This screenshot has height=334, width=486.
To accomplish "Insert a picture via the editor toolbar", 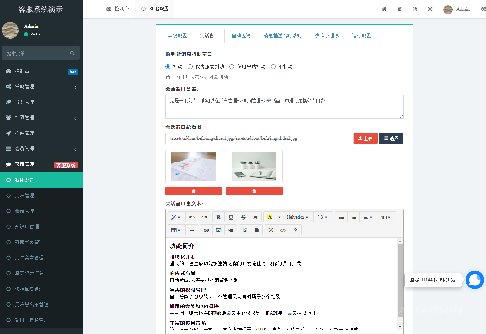I will pyautogui.click(x=219, y=230).
